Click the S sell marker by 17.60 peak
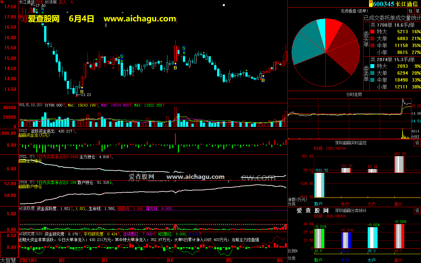The height and width of the screenshot is (263, 421). point(42,9)
